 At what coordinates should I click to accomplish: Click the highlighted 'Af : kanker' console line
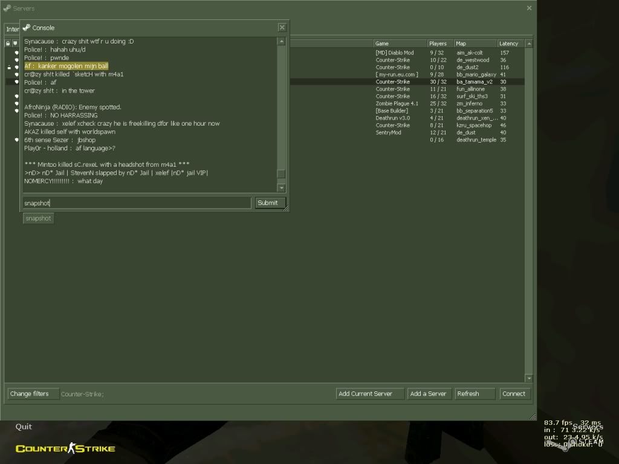click(66, 66)
